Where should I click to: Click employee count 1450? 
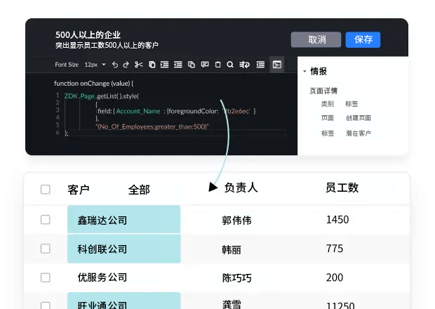(x=337, y=220)
